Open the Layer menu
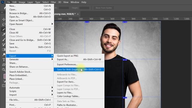Image resolution: width=192 pixels, height=108 pixels. click(30, 2)
